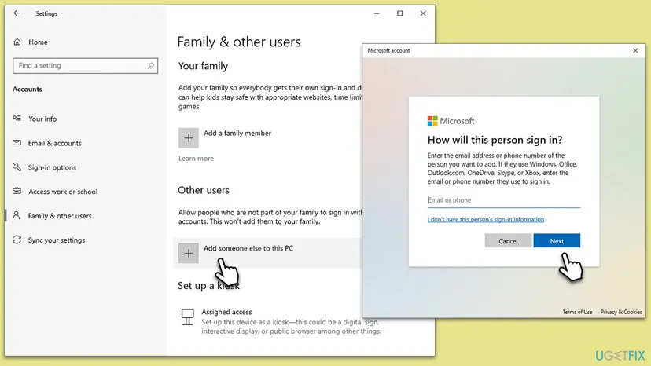Click the Microsoft account dialog title
651x366 pixels.
[388, 50]
